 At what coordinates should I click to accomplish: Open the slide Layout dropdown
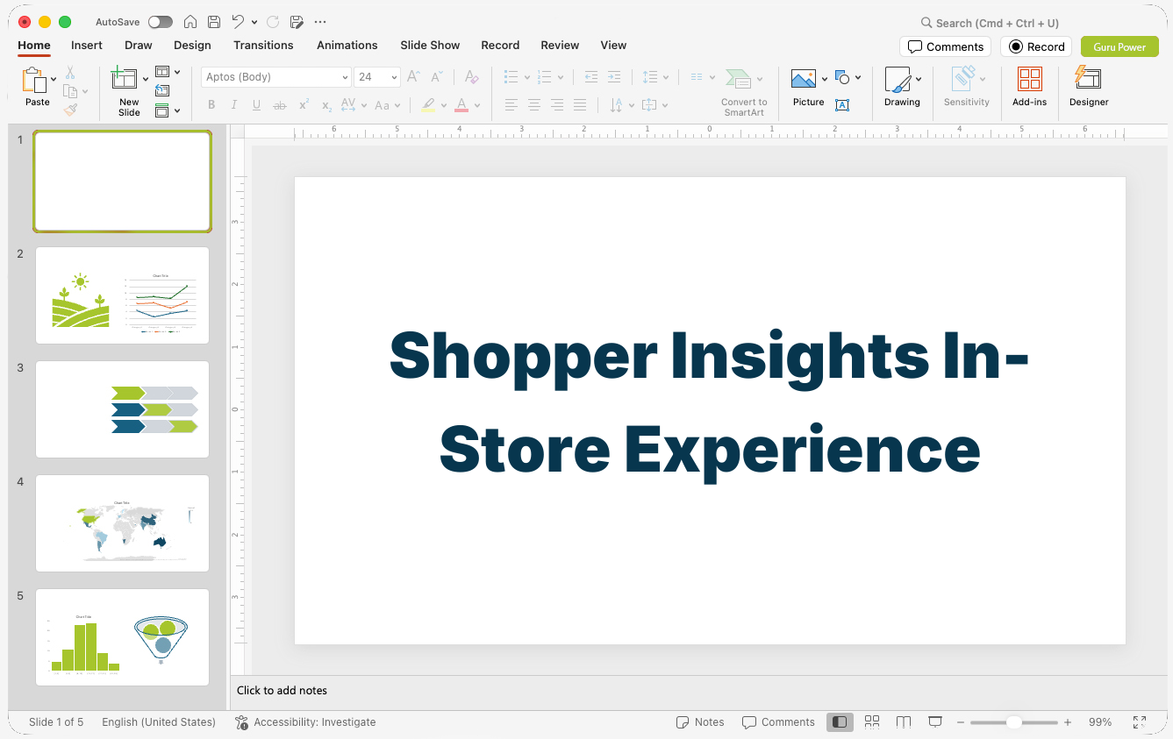click(x=167, y=72)
